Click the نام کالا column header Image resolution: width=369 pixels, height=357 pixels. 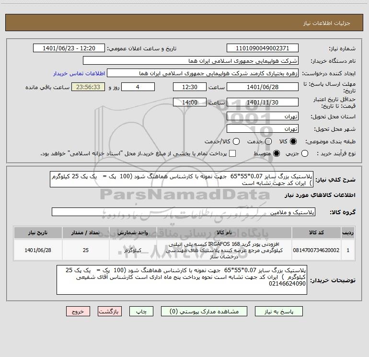224,232
